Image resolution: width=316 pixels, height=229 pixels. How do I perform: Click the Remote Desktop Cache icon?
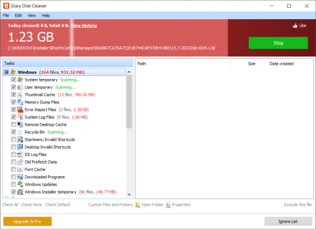20,124
